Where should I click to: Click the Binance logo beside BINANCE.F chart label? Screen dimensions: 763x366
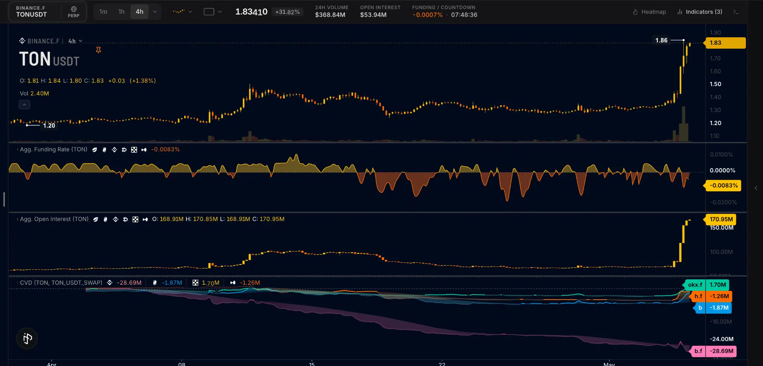coord(22,41)
